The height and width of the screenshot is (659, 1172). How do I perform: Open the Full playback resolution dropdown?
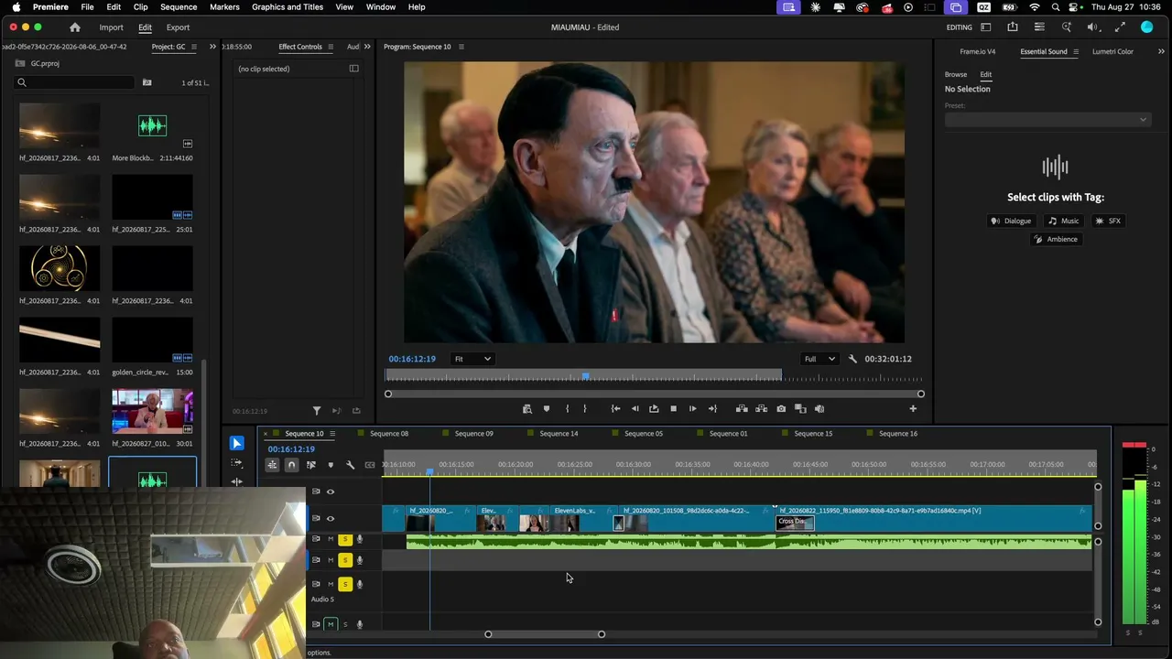[x=819, y=359]
